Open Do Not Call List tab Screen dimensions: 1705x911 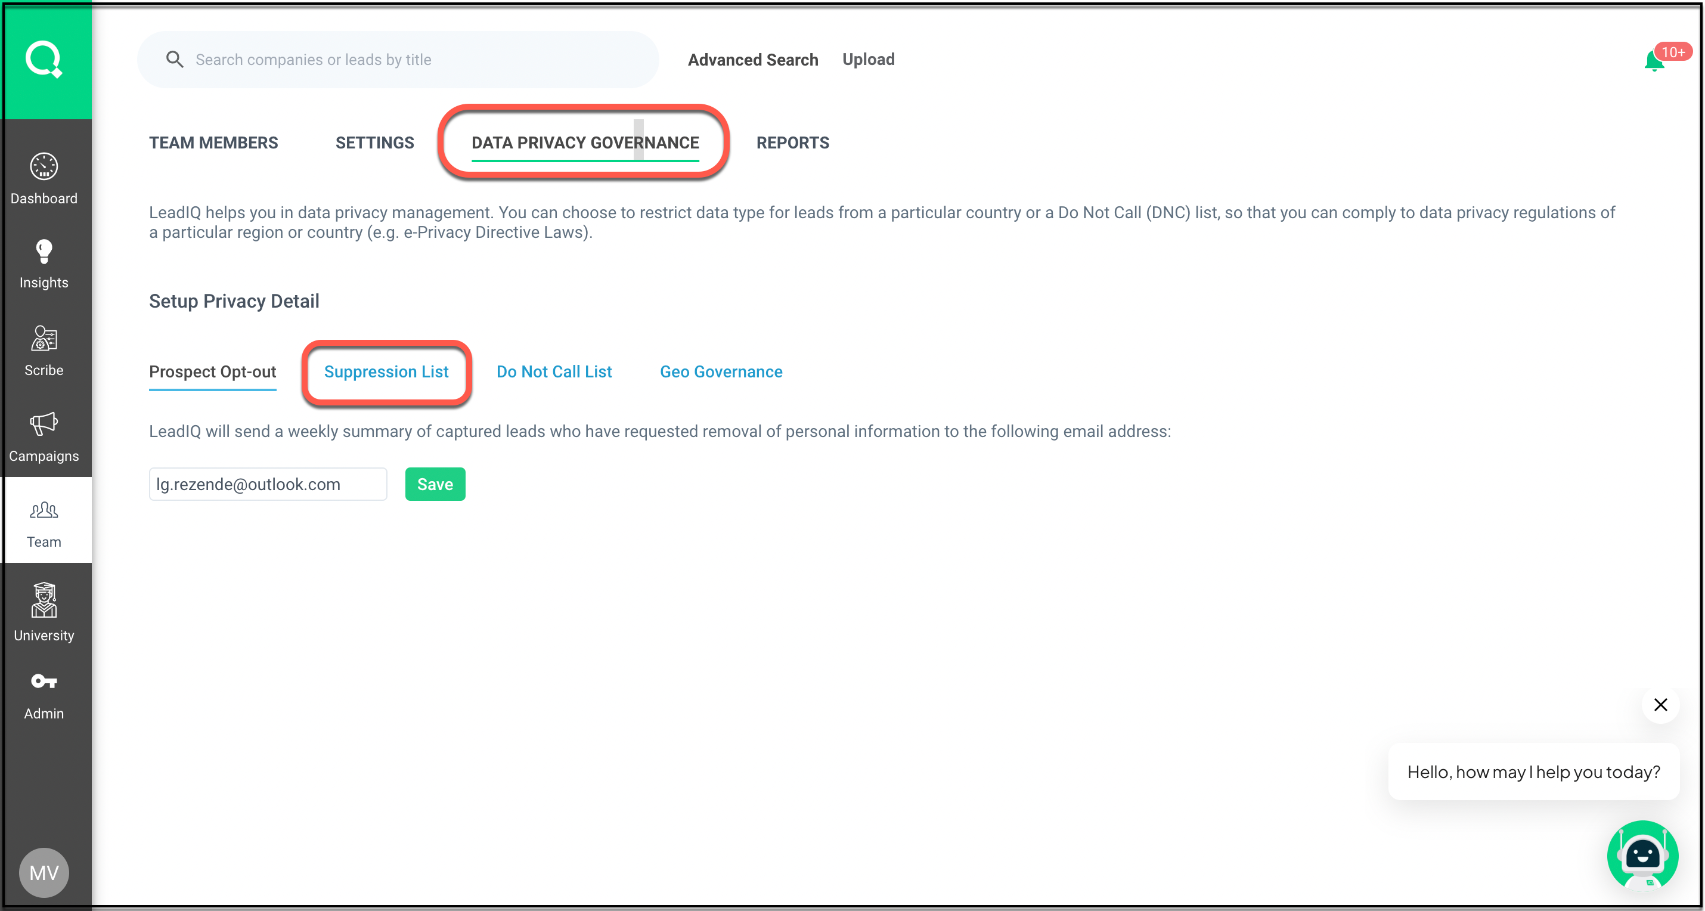pos(554,371)
